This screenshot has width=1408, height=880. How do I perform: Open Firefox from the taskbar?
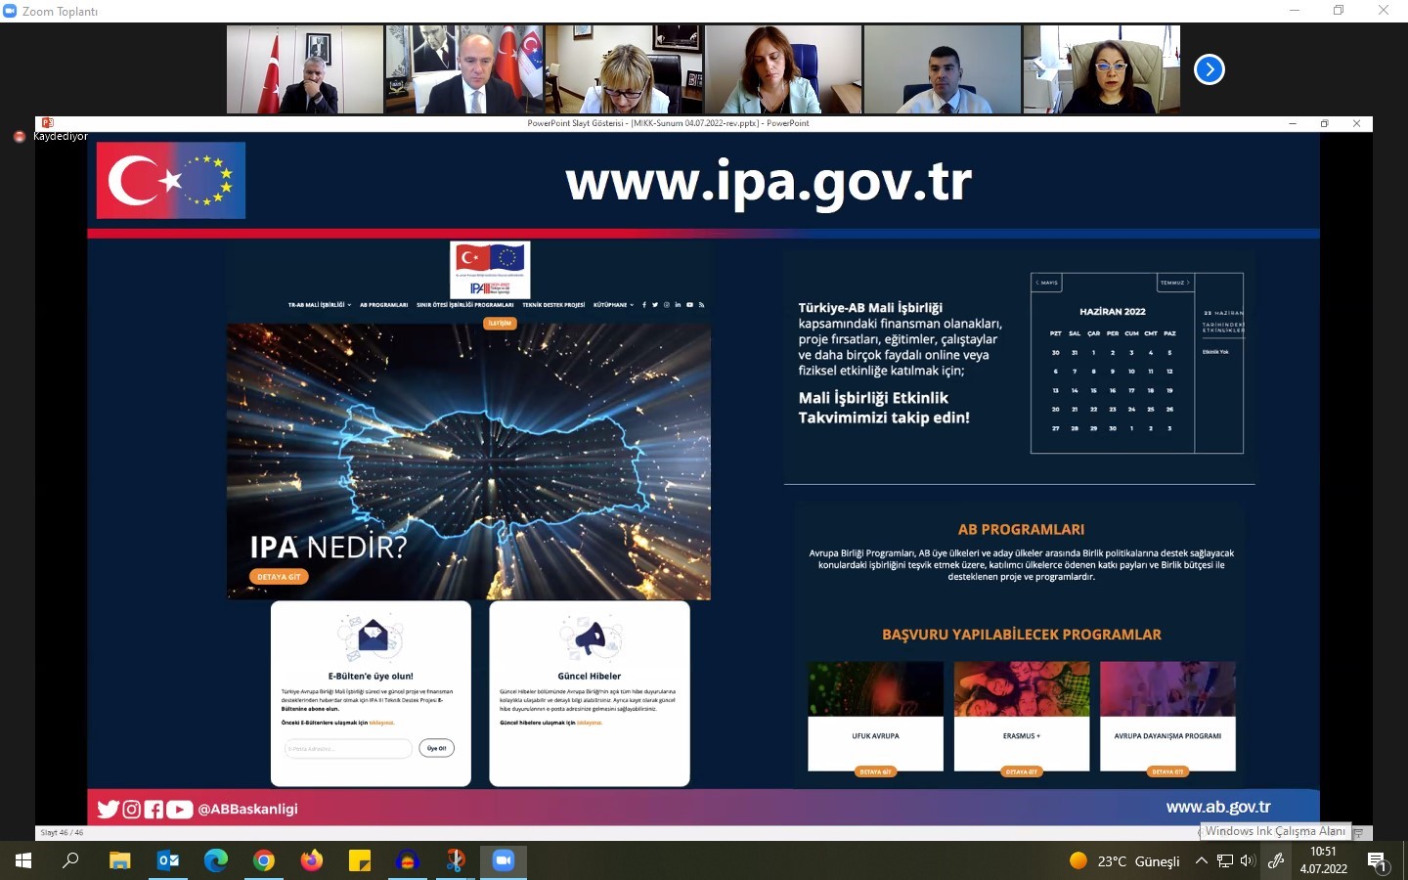[x=312, y=860]
